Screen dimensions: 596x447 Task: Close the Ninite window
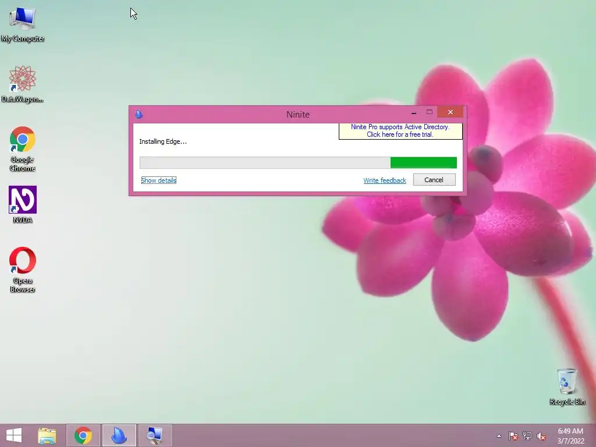pos(450,112)
